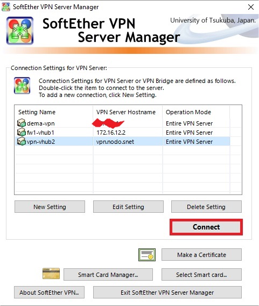Create a New Setting
The height and width of the screenshot is (306, 259).
point(50,207)
